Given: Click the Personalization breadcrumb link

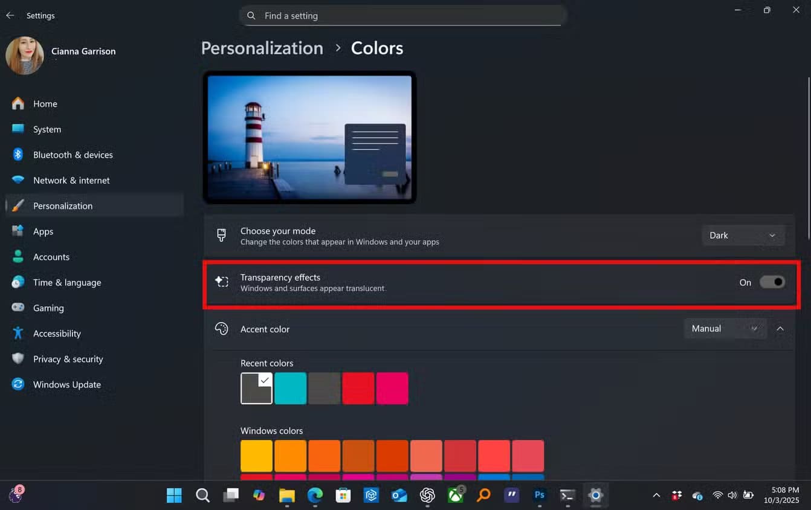Looking at the screenshot, I should pyautogui.click(x=262, y=48).
